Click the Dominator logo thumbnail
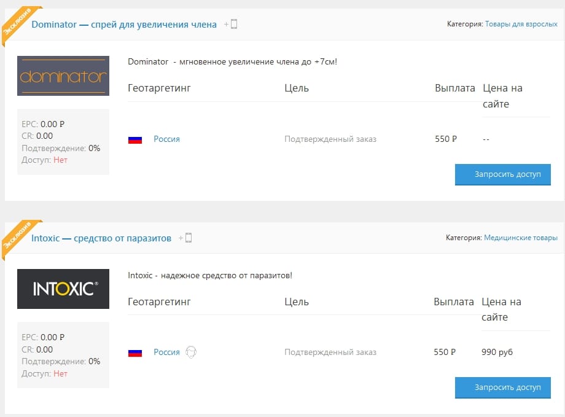Screen dimensions: 565x417 (63, 76)
